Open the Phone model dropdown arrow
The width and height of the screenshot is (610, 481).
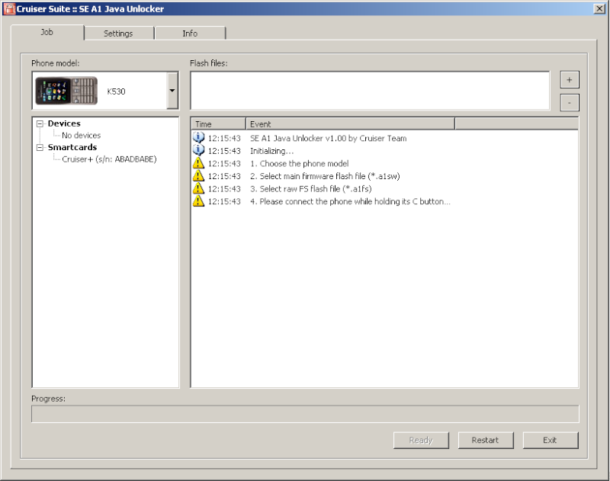(x=172, y=91)
